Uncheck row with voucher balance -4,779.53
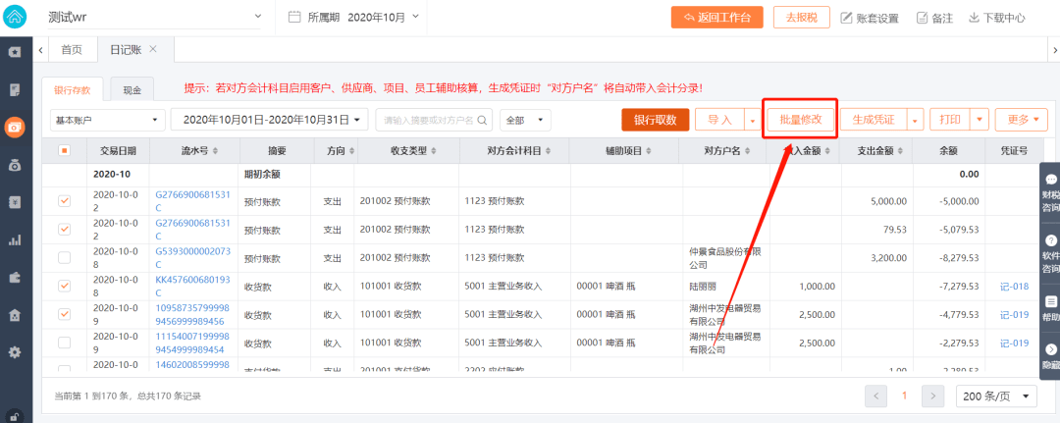 64,314
